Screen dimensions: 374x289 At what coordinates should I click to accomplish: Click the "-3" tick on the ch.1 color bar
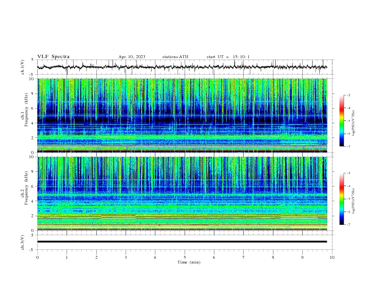point(348,95)
